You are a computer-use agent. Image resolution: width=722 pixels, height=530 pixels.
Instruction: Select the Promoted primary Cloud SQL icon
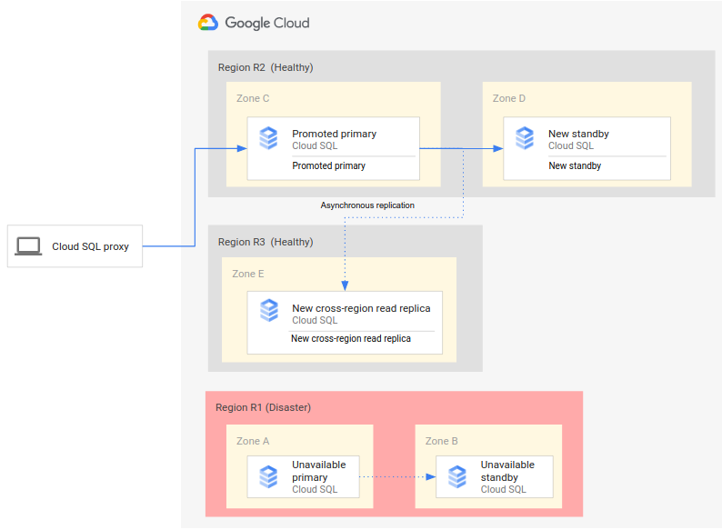268,138
